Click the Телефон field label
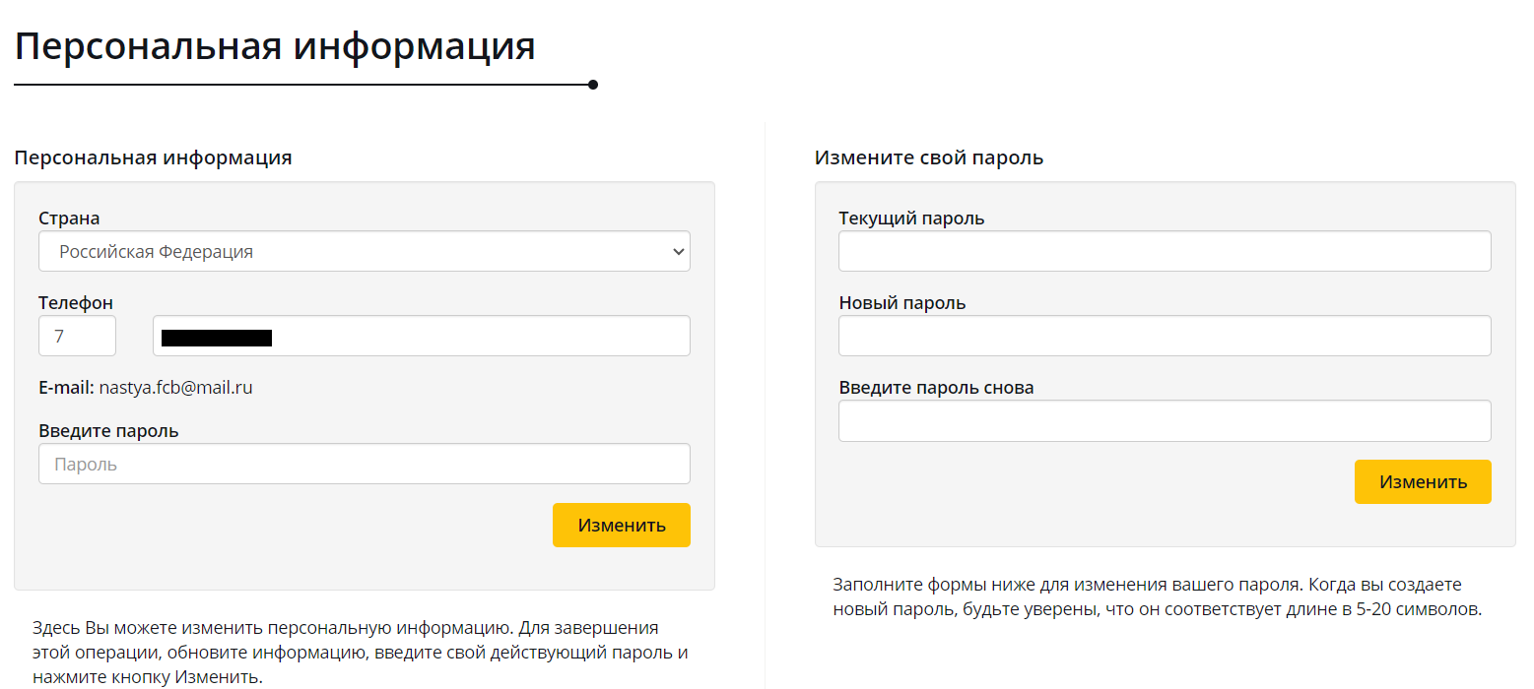Screen dimensions: 1534x689 pos(76,303)
